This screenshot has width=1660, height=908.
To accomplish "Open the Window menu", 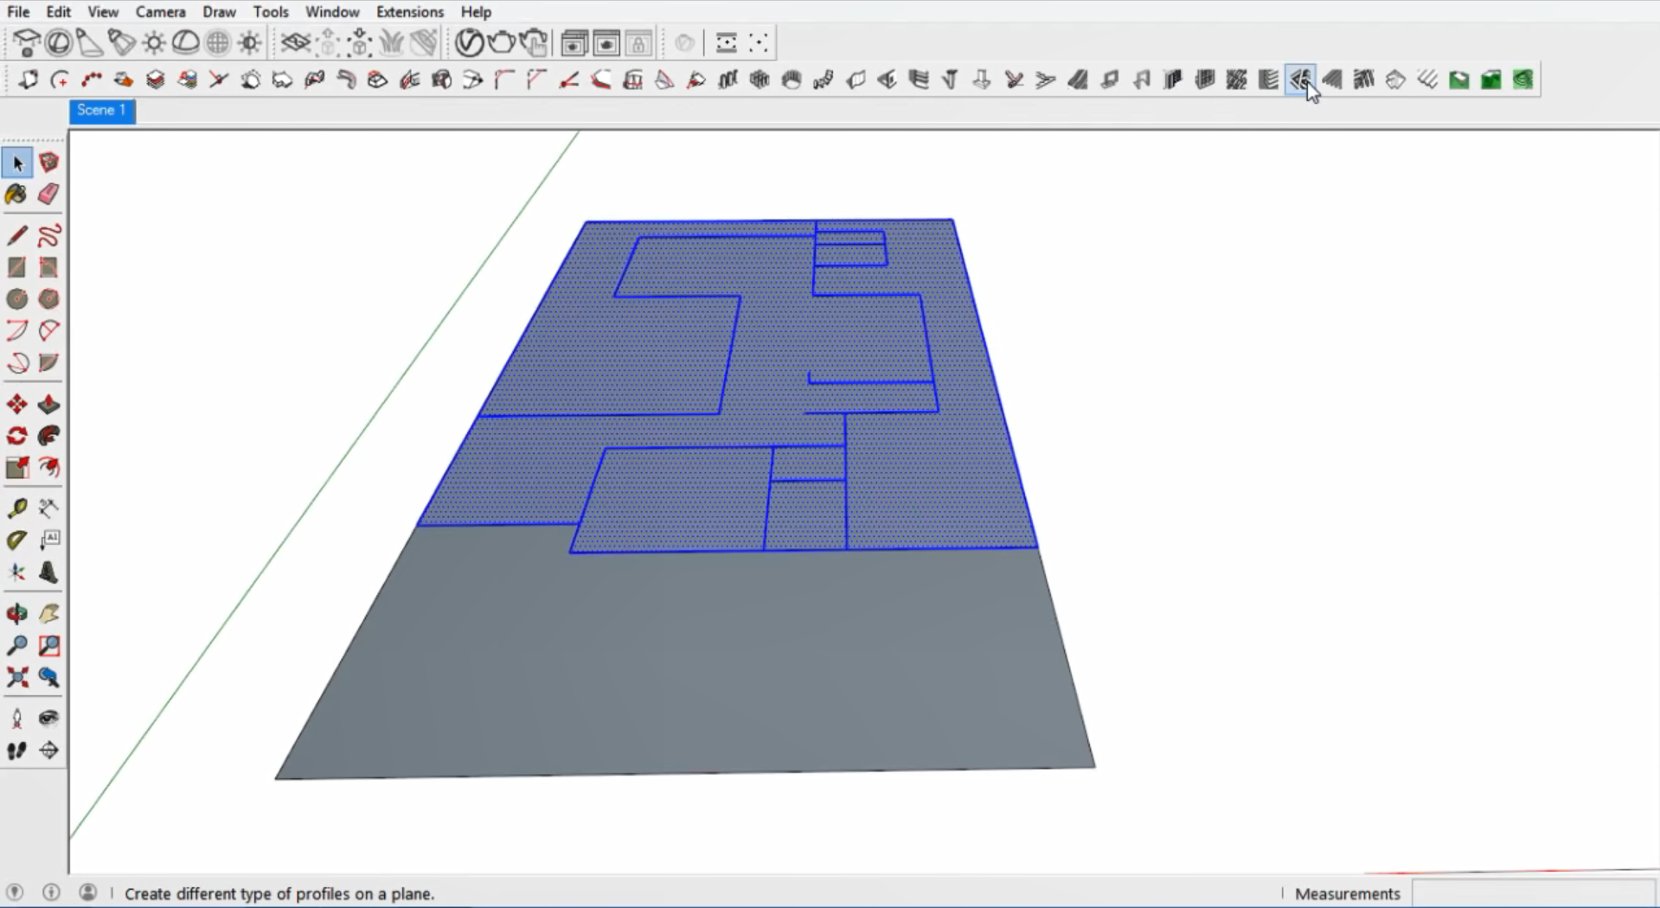I will (x=332, y=11).
